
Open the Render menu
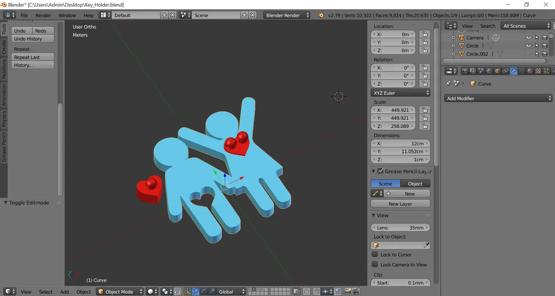(x=43, y=15)
